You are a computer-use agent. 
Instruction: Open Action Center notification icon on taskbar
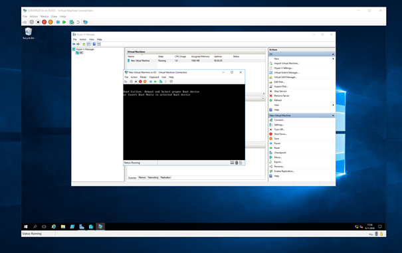[380, 226]
